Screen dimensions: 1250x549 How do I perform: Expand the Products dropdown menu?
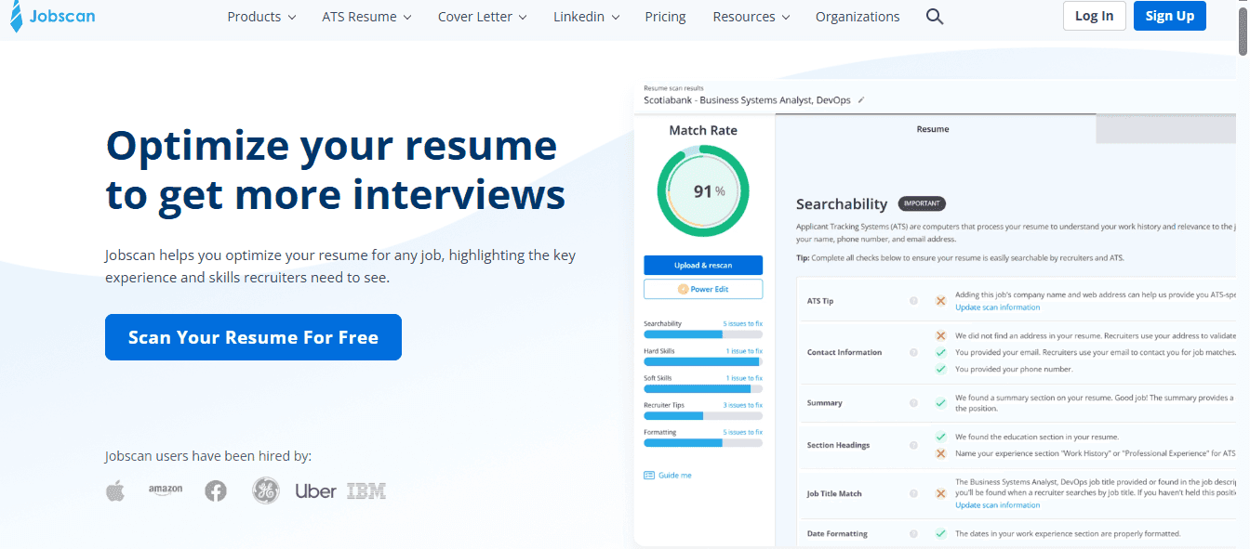(x=261, y=17)
